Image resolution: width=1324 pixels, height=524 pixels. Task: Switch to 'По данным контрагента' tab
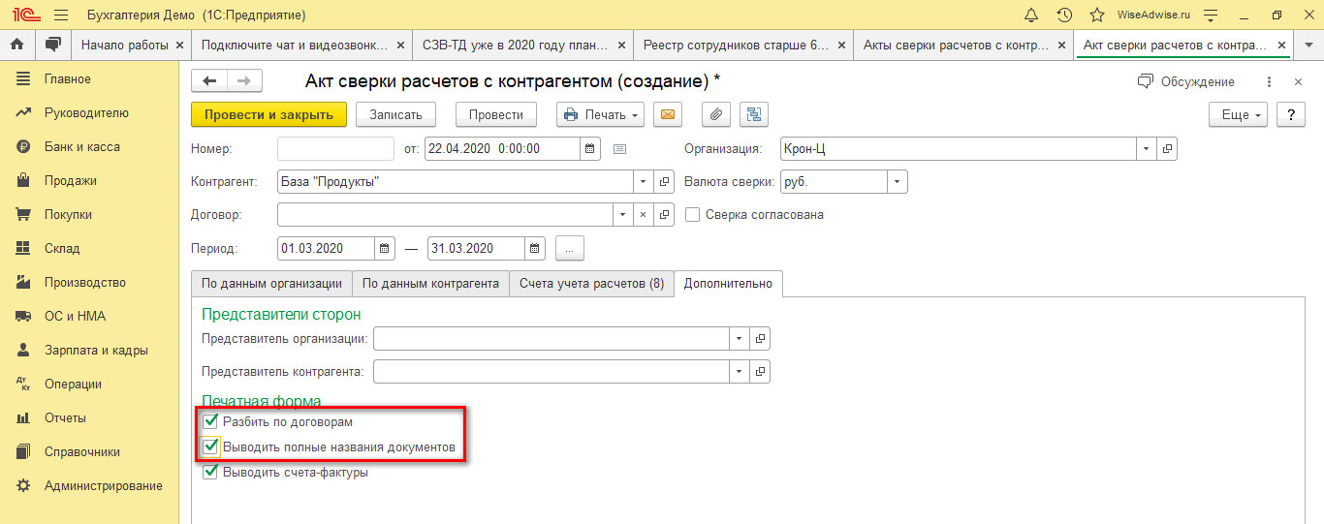pyautogui.click(x=430, y=283)
